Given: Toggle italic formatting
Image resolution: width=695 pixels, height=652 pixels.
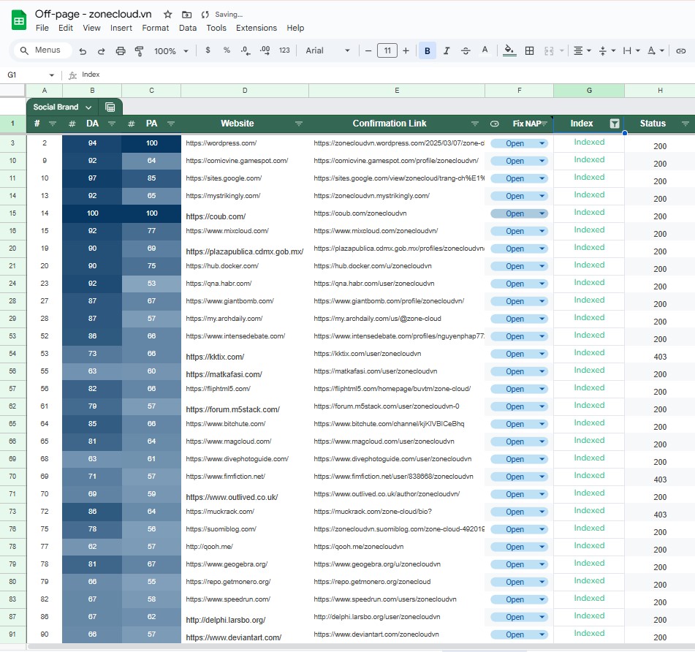Looking at the screenshot, I should pyautogui.click(x=447, y=50).
